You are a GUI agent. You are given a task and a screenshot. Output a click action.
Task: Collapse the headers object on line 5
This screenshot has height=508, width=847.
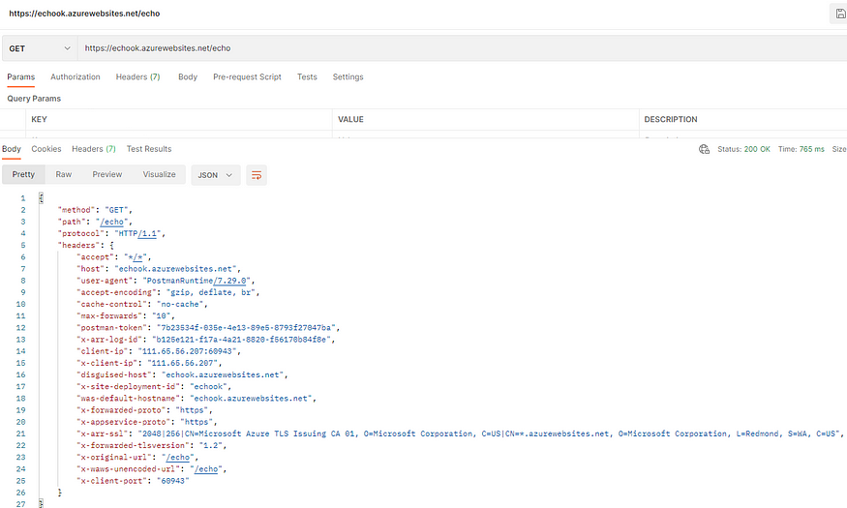point(112,245)
